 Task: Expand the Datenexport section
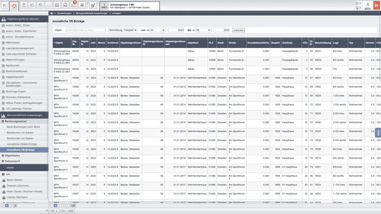click(x=13, y=161)
